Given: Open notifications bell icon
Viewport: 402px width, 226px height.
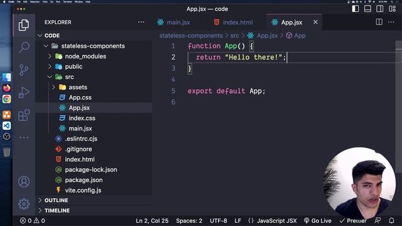Looking at the screenshot, I should click(391, 220).
